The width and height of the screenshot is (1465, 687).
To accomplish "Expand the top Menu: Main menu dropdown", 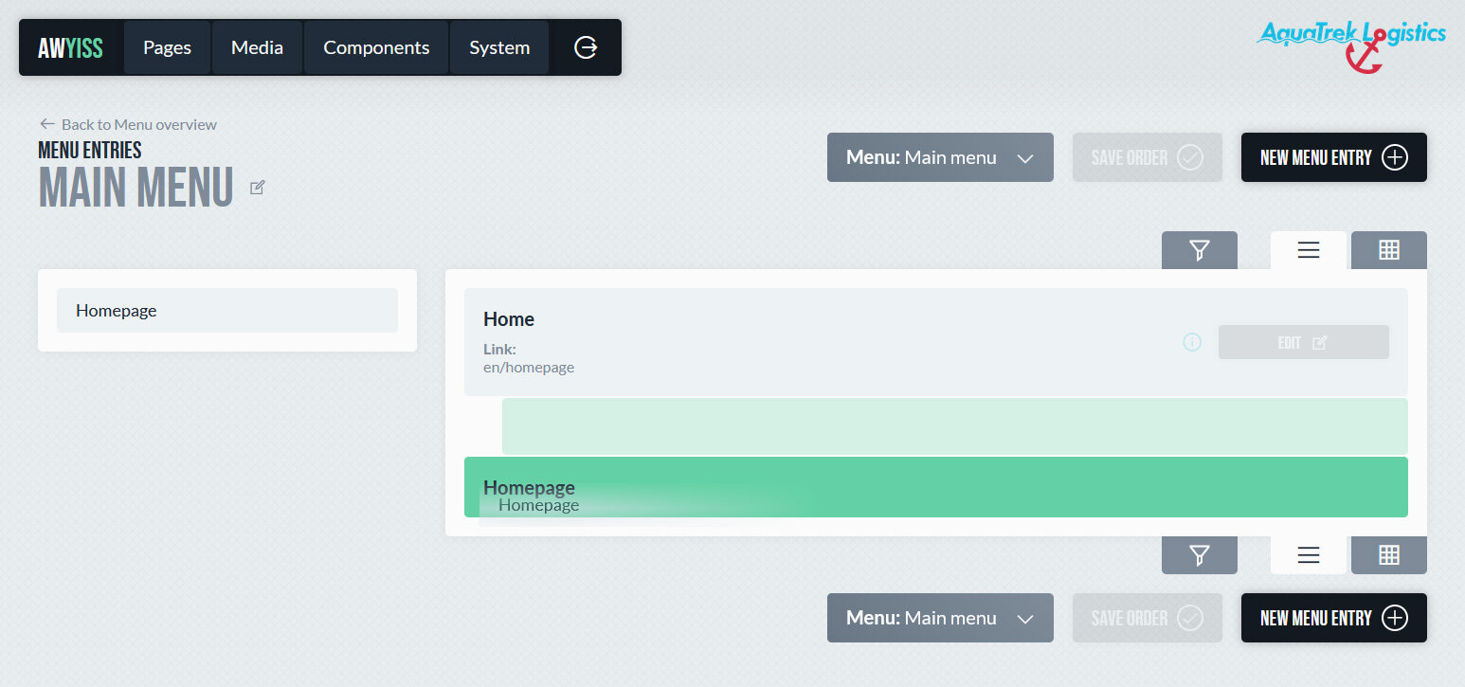I will pos(939,157).
